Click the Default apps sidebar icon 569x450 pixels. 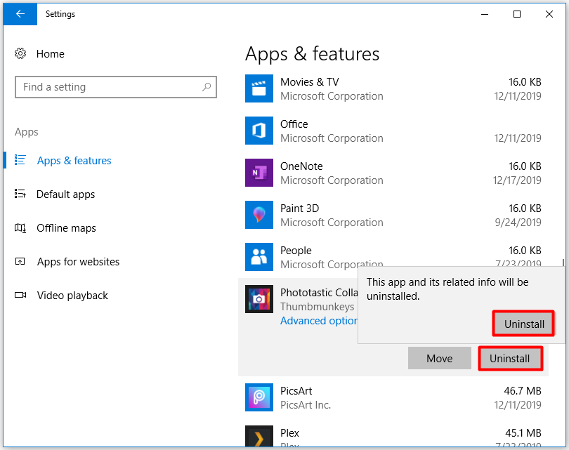(20, 194)
